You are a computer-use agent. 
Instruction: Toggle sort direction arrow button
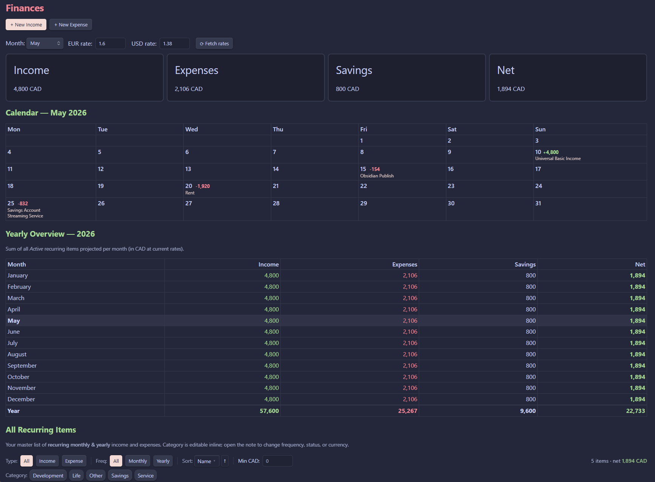click(225, 461)
